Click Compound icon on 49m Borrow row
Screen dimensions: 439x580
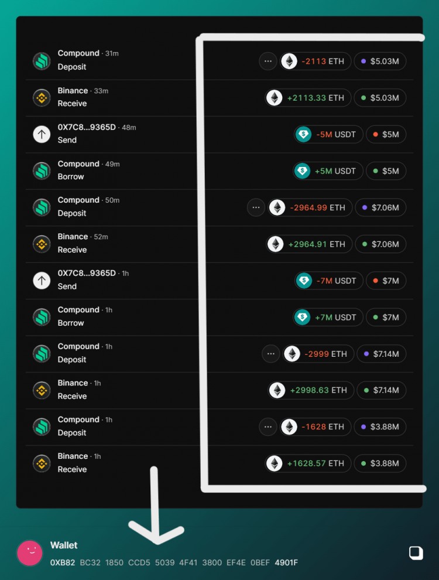42,170
